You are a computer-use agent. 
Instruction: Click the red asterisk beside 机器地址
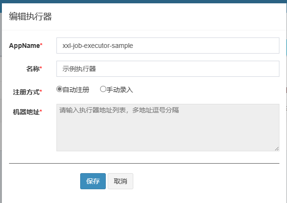pos(41,111)
